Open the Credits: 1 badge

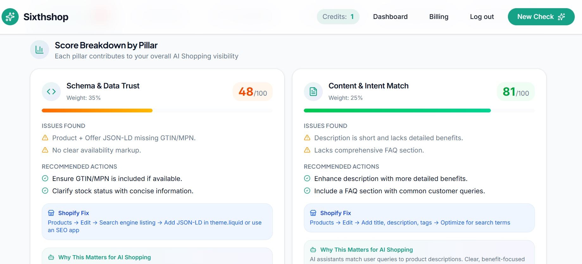pos(338,17)
